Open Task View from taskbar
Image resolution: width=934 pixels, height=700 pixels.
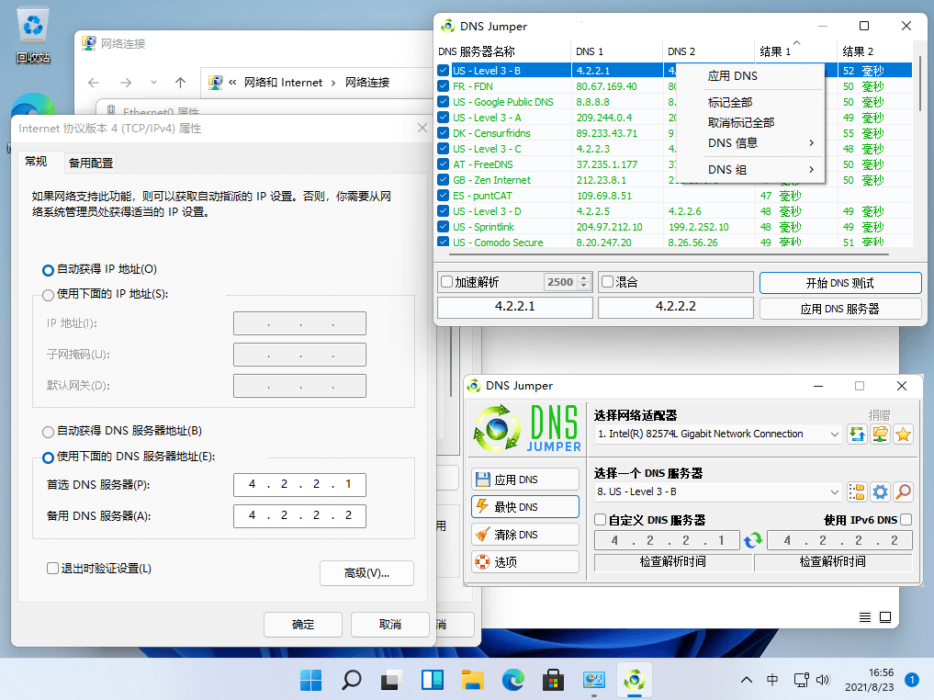392,680
